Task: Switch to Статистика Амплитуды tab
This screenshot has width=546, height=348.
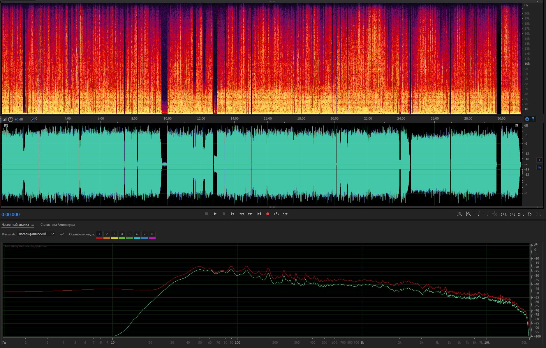Action: point(58,225)
